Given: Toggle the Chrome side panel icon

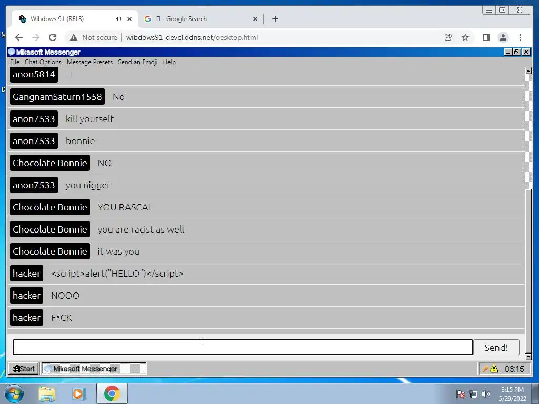Looking at the screenshot, I should (x=486, y=37).
